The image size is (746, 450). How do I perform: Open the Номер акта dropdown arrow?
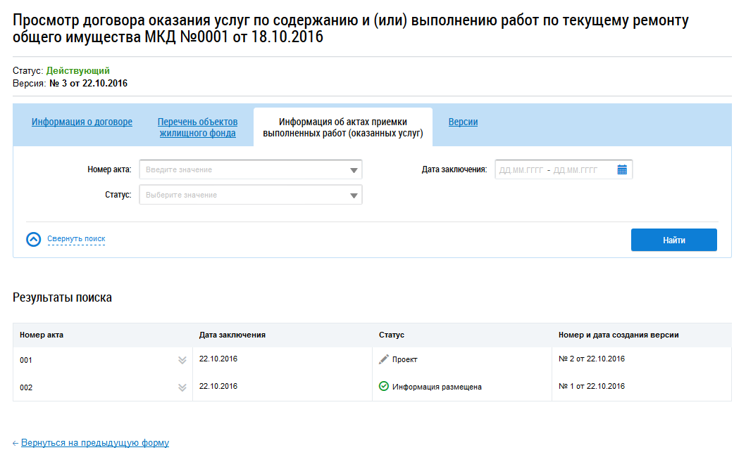click(354, 170)
